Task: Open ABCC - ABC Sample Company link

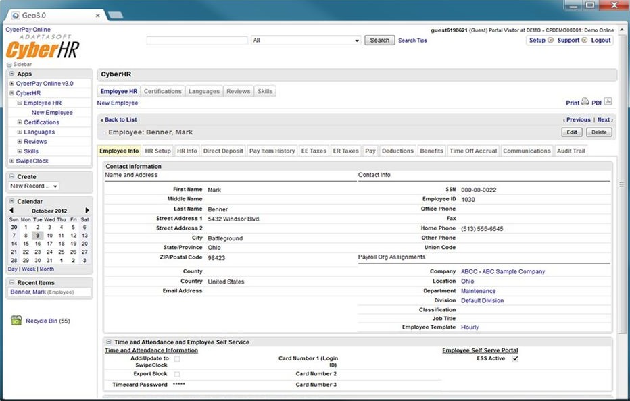Action: coord(503,272)
